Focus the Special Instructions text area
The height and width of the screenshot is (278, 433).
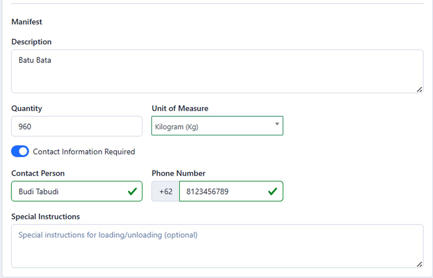216,246
